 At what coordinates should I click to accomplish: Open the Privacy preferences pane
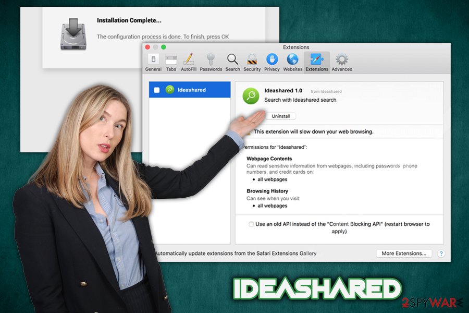271,63
